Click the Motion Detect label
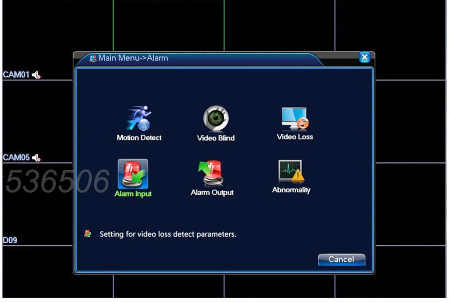 pos(139,138)
